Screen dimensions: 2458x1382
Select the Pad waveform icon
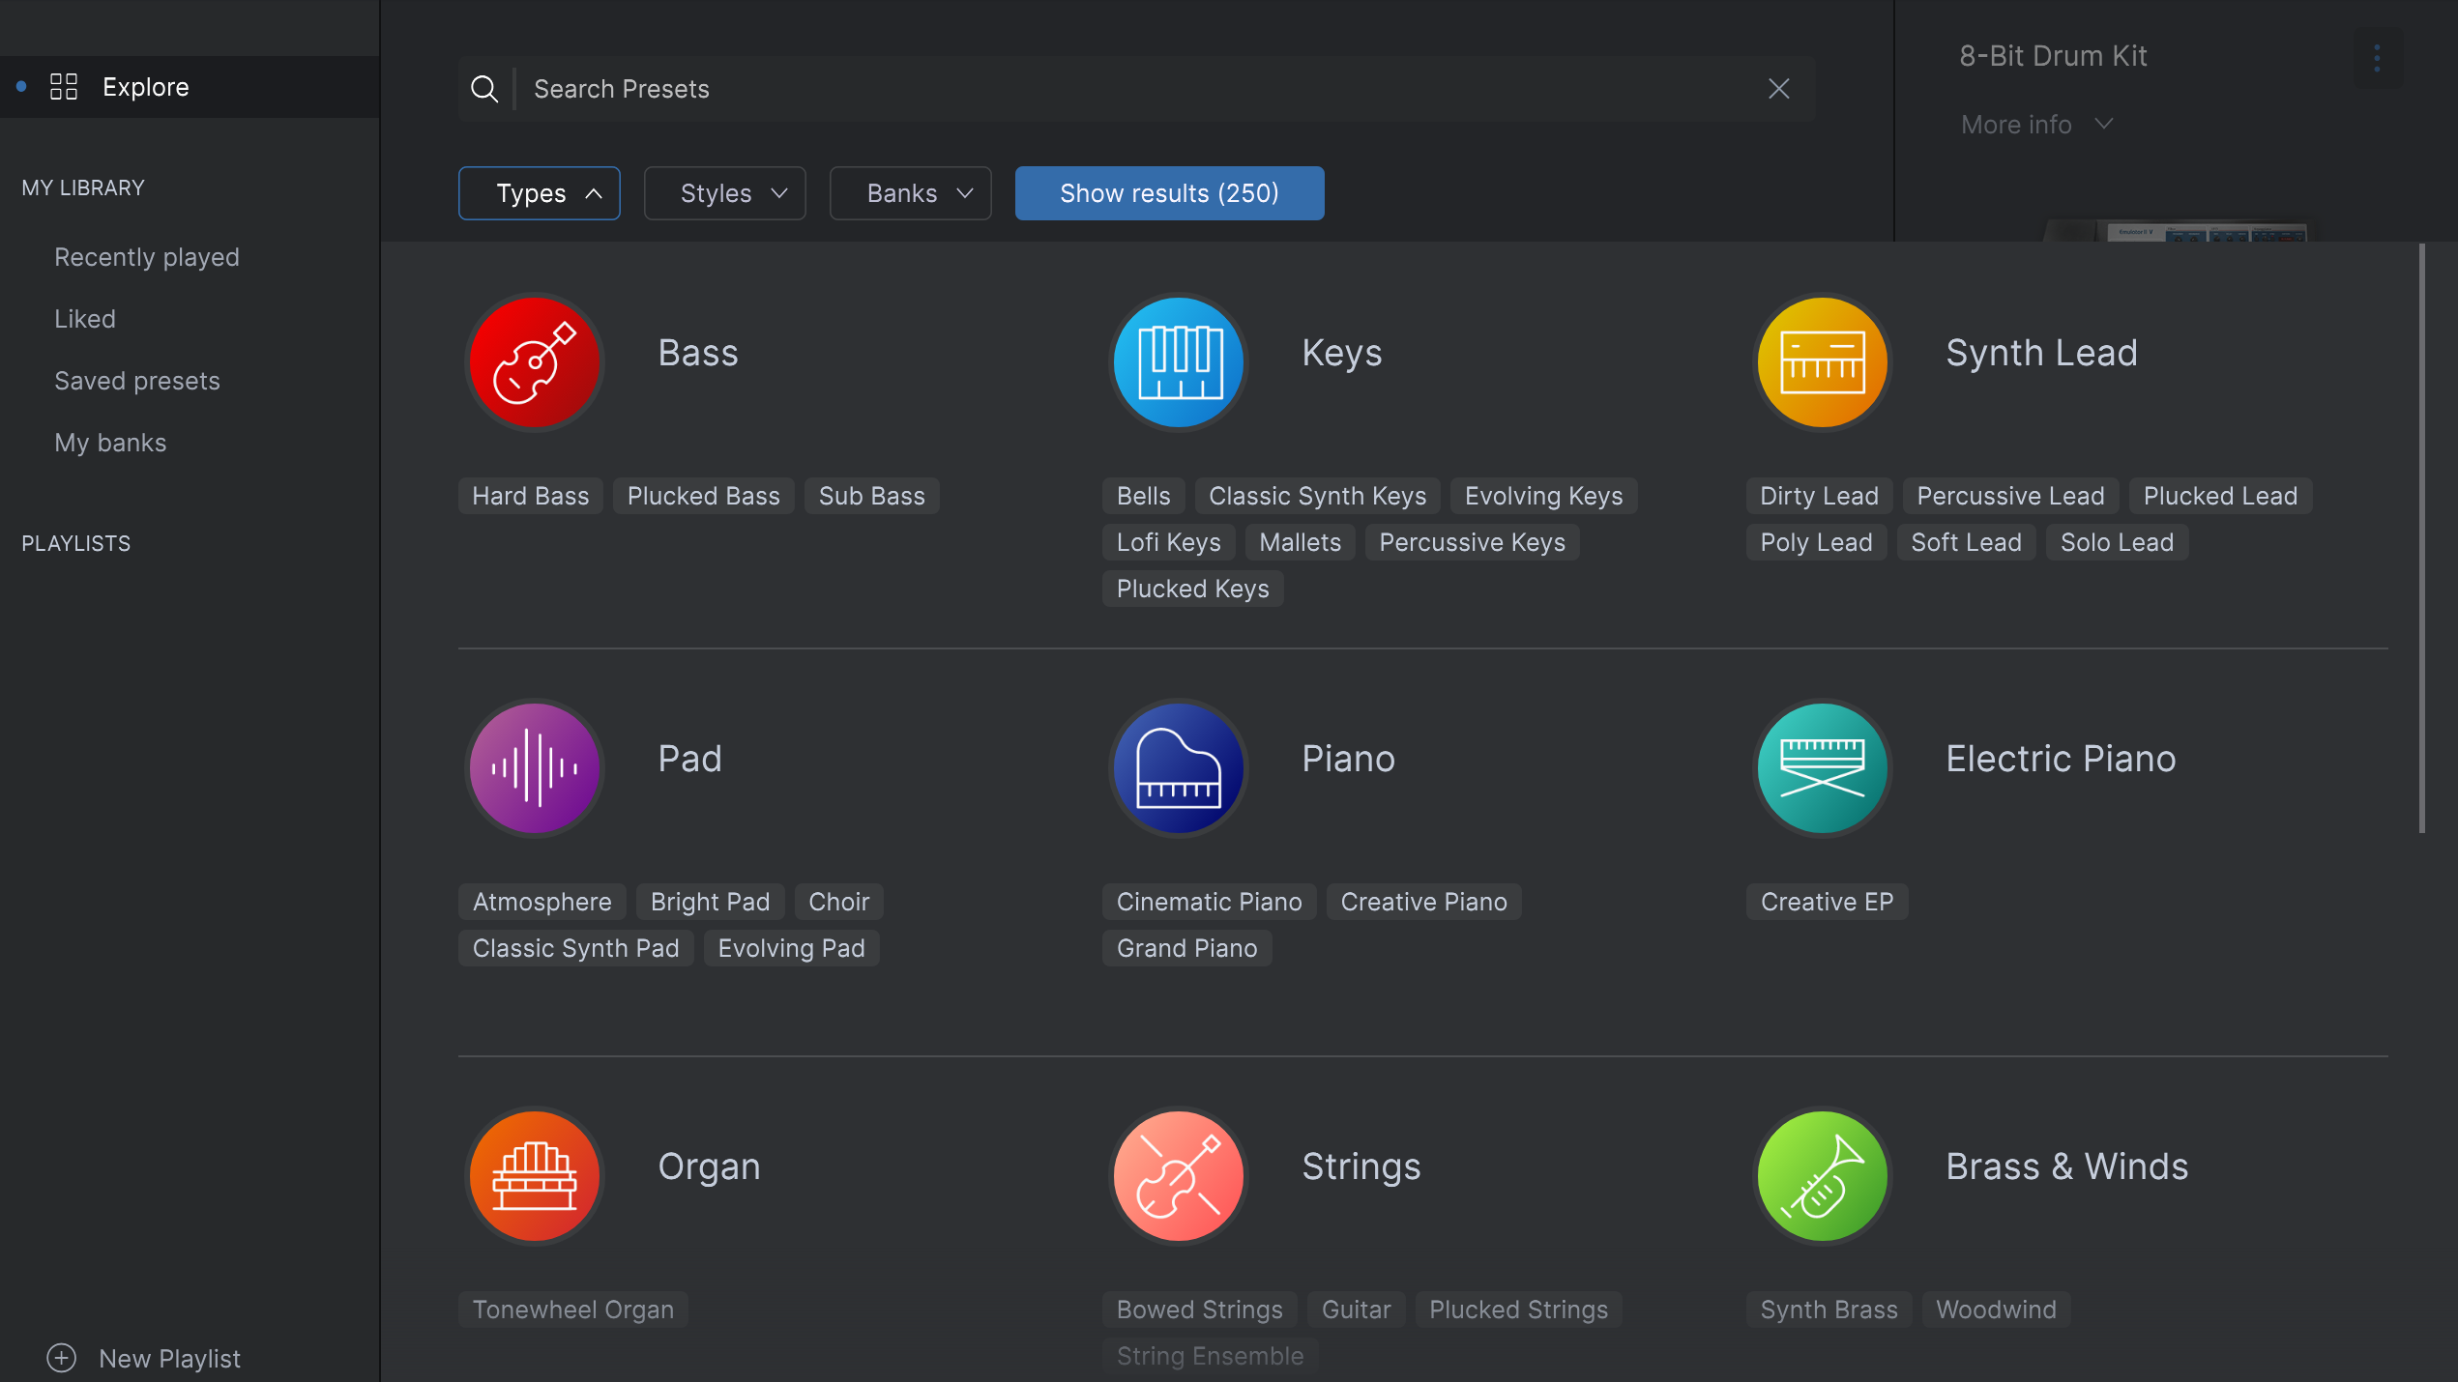pyautogui.click(x=534, y=768)
